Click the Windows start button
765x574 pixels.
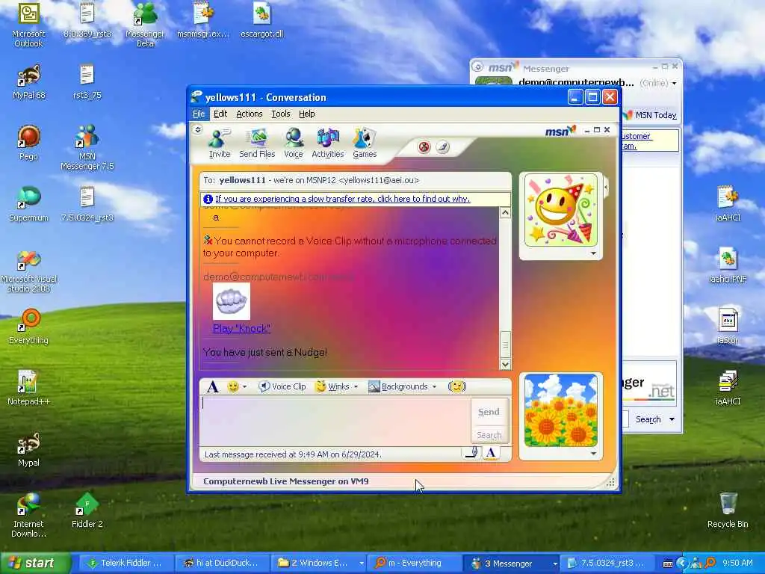[x=35, y=563]
